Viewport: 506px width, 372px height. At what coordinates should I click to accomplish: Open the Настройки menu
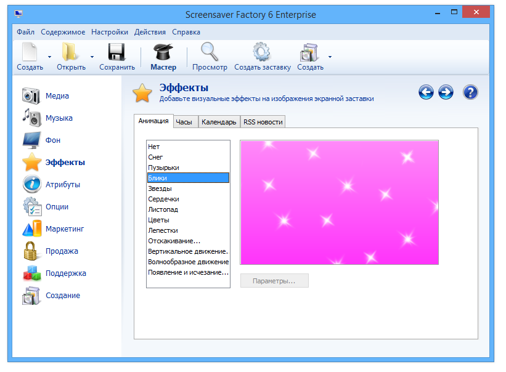pos(110,32)
